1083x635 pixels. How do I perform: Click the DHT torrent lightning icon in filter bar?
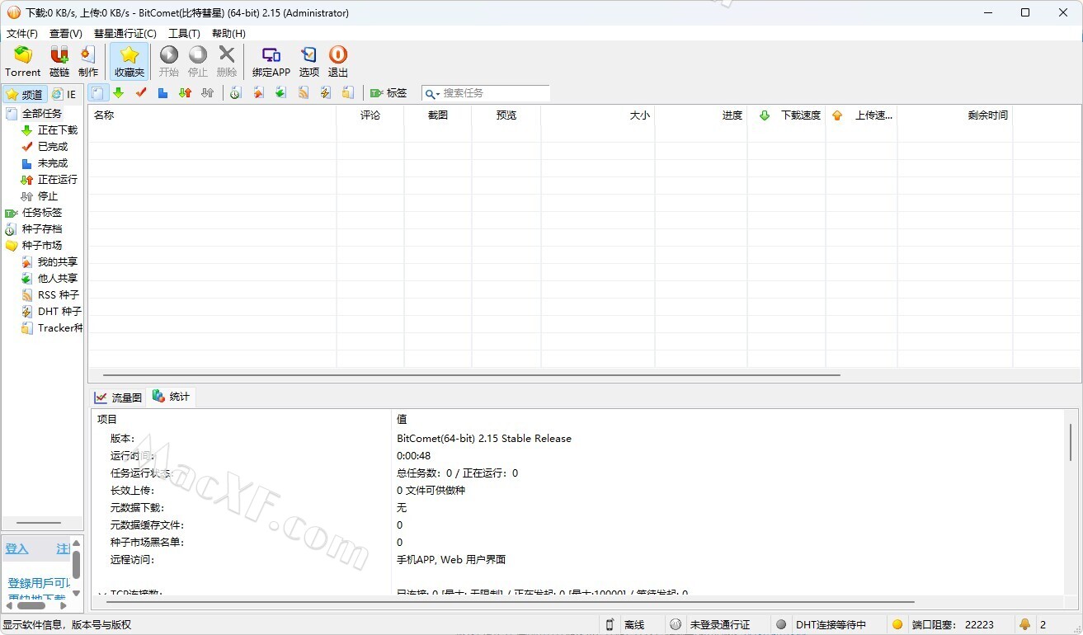point(326,93)
